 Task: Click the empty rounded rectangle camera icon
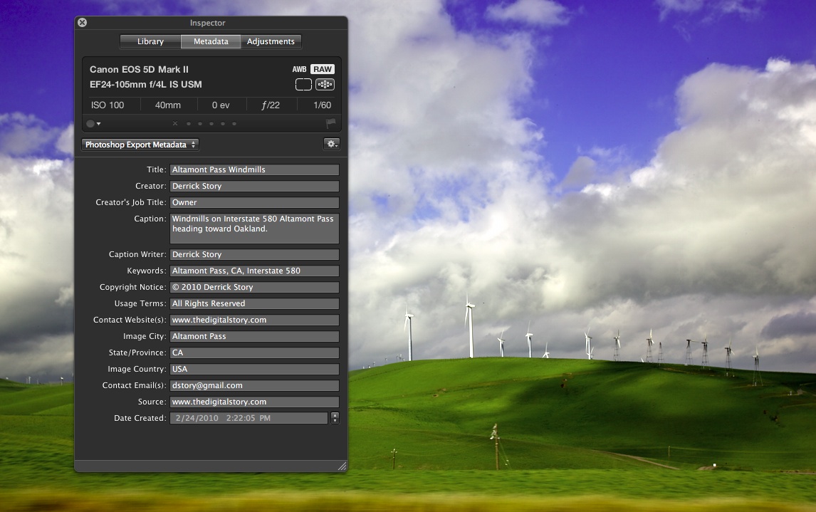tap(303, 85)
